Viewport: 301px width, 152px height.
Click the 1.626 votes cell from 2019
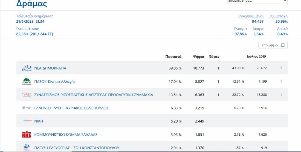(x=263, y=134)
